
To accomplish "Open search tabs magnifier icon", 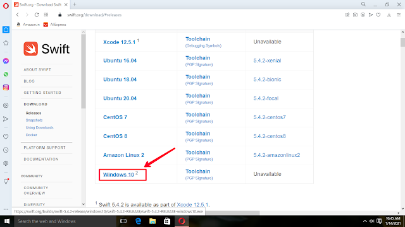I will [363, 4].
